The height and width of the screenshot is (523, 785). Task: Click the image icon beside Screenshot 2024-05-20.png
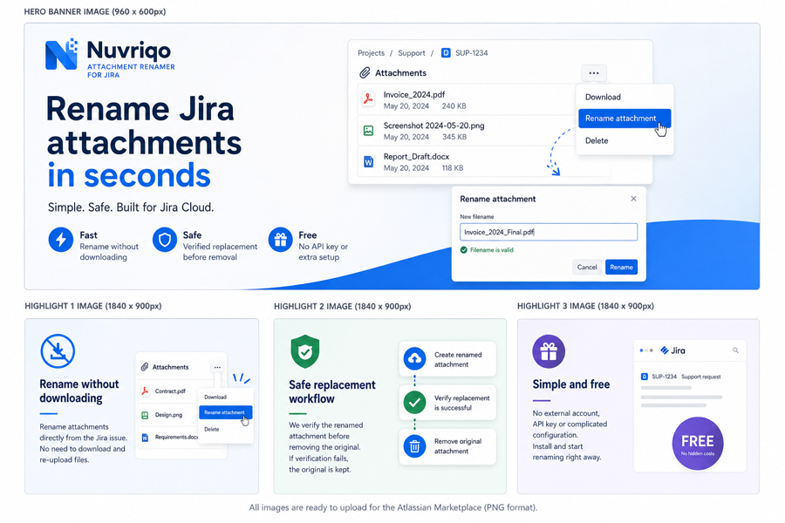tap(368, 131)
